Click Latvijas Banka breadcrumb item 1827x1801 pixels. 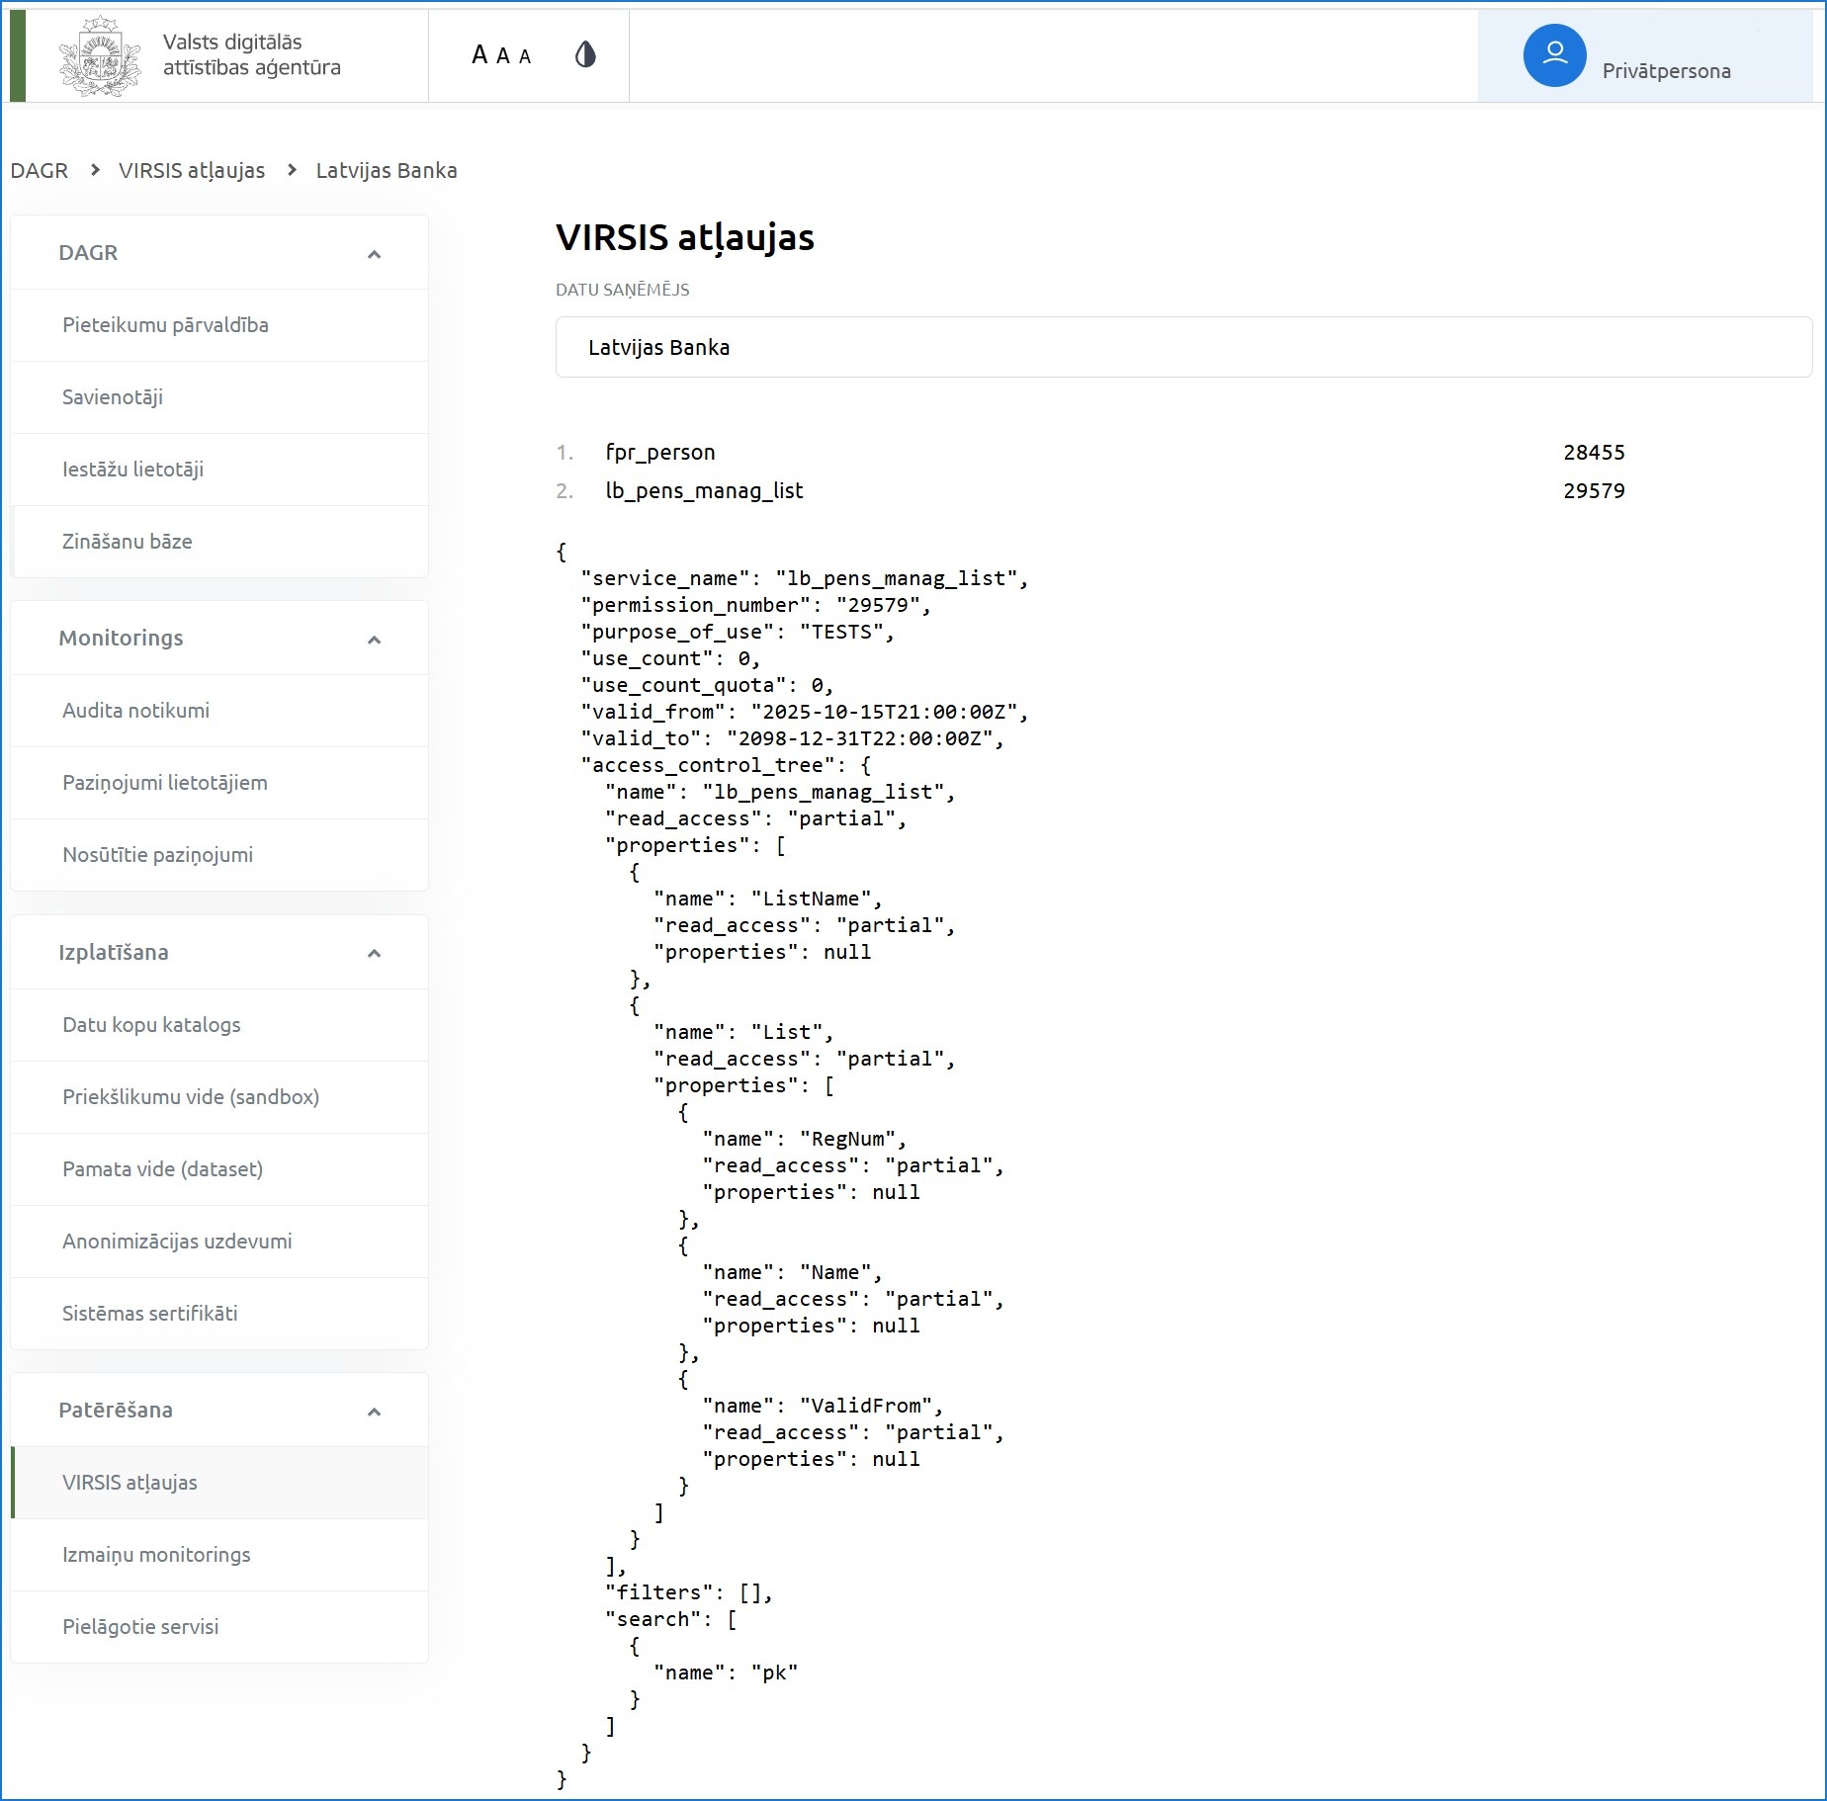[x=387, y=170]
